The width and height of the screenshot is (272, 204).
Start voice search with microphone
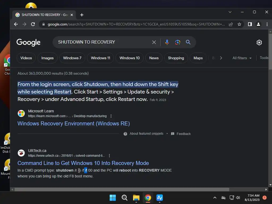click(x=167, y=42)
